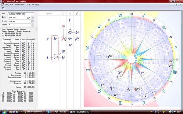The height and width of the screenshot is (114, 183).
Task: Click the Scorpio sign on chart wheel
Action: (164, 28)
